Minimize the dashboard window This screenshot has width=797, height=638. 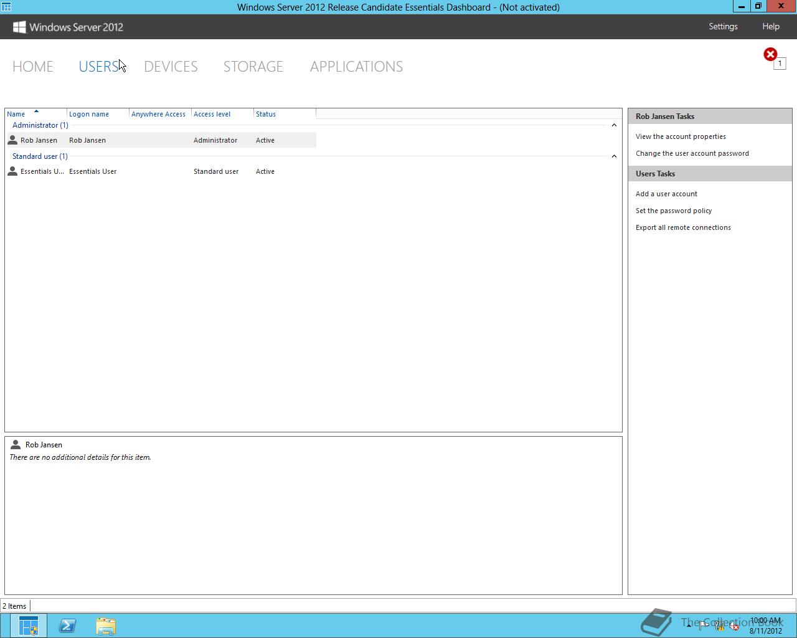pos(742,6)
